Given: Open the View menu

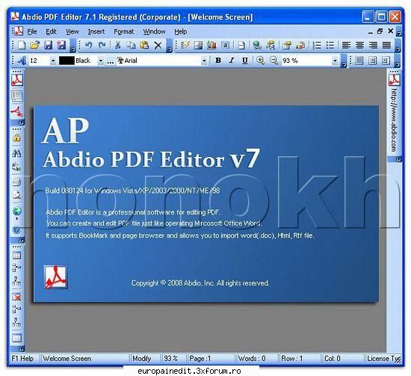Looking at the screenshot, I should coord(72,31).
